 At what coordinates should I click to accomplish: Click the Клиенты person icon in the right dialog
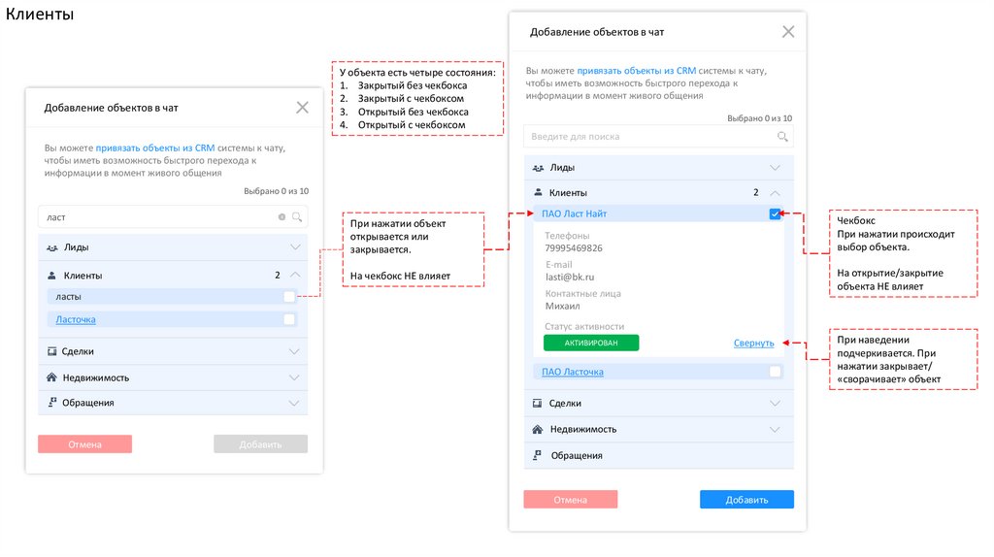537,193
